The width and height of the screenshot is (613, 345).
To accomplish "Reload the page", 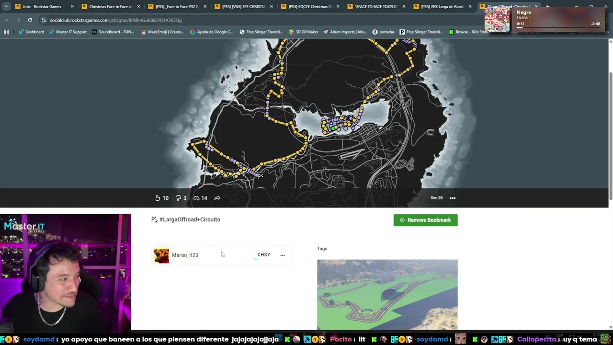I will [x=30, y=20].
